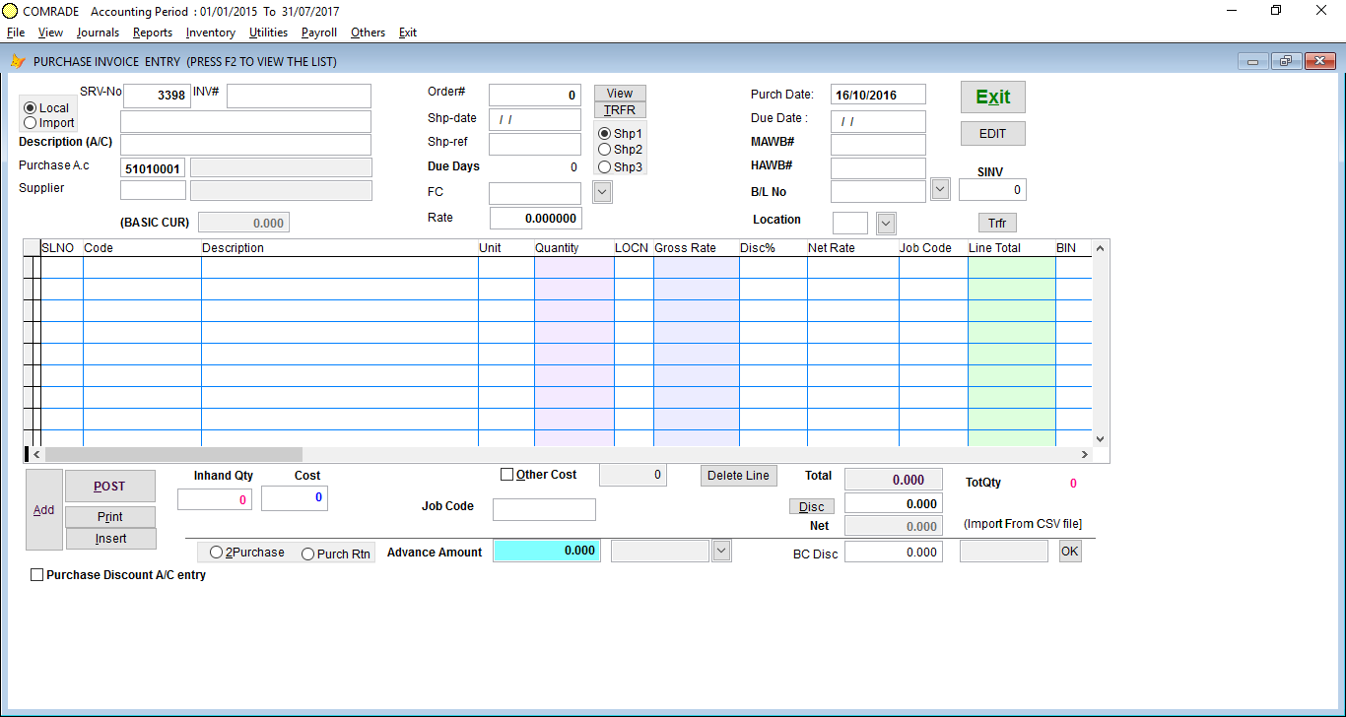
Task: Click the POST button
Action: tap(109, 486)
